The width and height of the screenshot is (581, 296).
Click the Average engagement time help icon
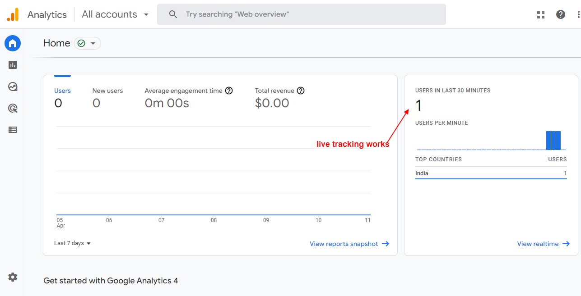click(x=229, y=91)
